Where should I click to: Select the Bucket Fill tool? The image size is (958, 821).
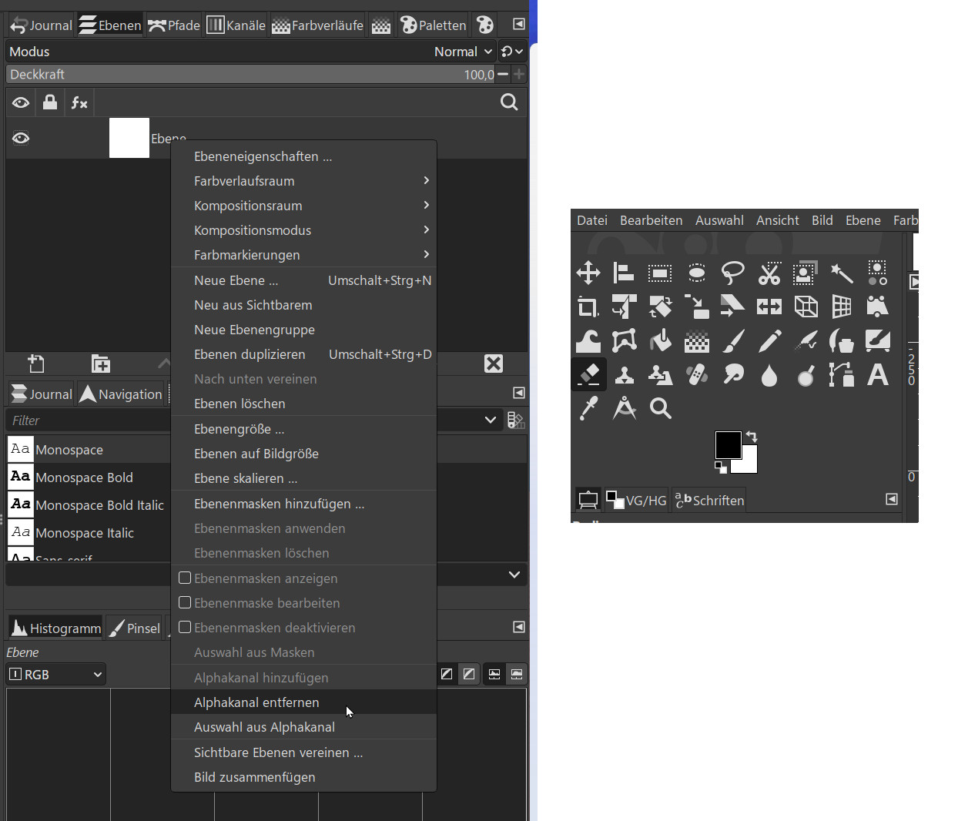click(660, 340)
